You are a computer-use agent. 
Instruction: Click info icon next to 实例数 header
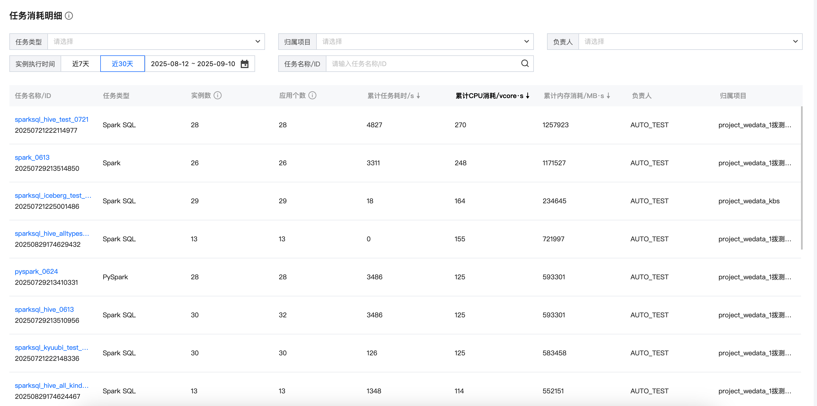click(x=218, y=96)
